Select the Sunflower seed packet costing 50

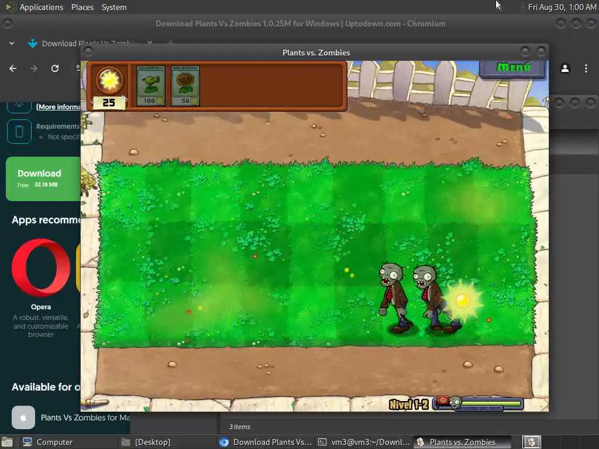(x=185, y=85)
